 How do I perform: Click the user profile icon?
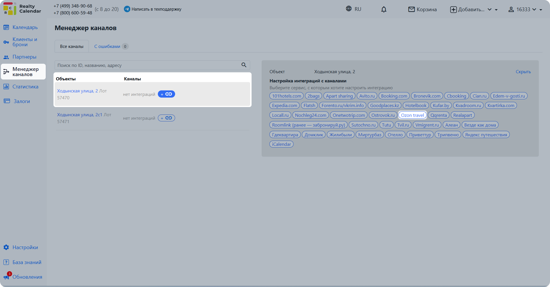click(x=511, y=9)
